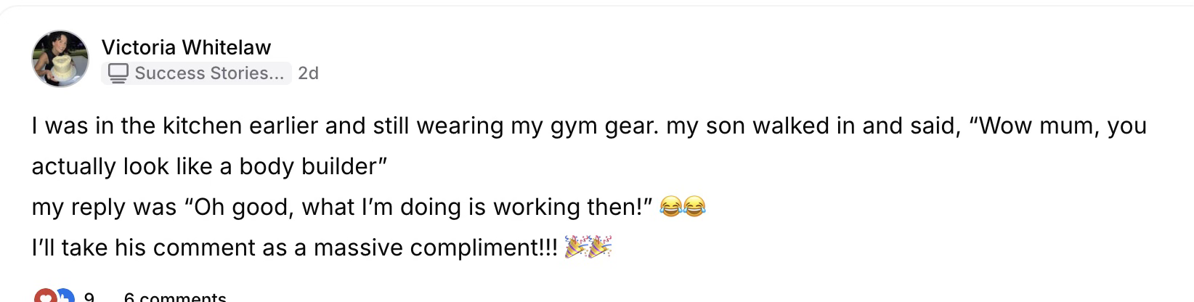Click the first laughing-crying emoji
Screen dimensions: 1194x302
tap(671, 207)
